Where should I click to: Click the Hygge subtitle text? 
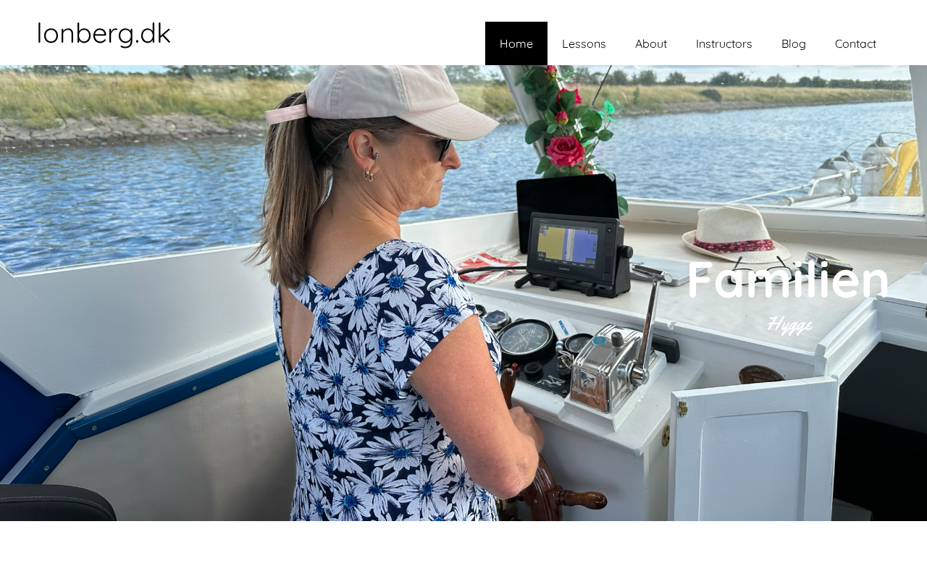[789, 324]
